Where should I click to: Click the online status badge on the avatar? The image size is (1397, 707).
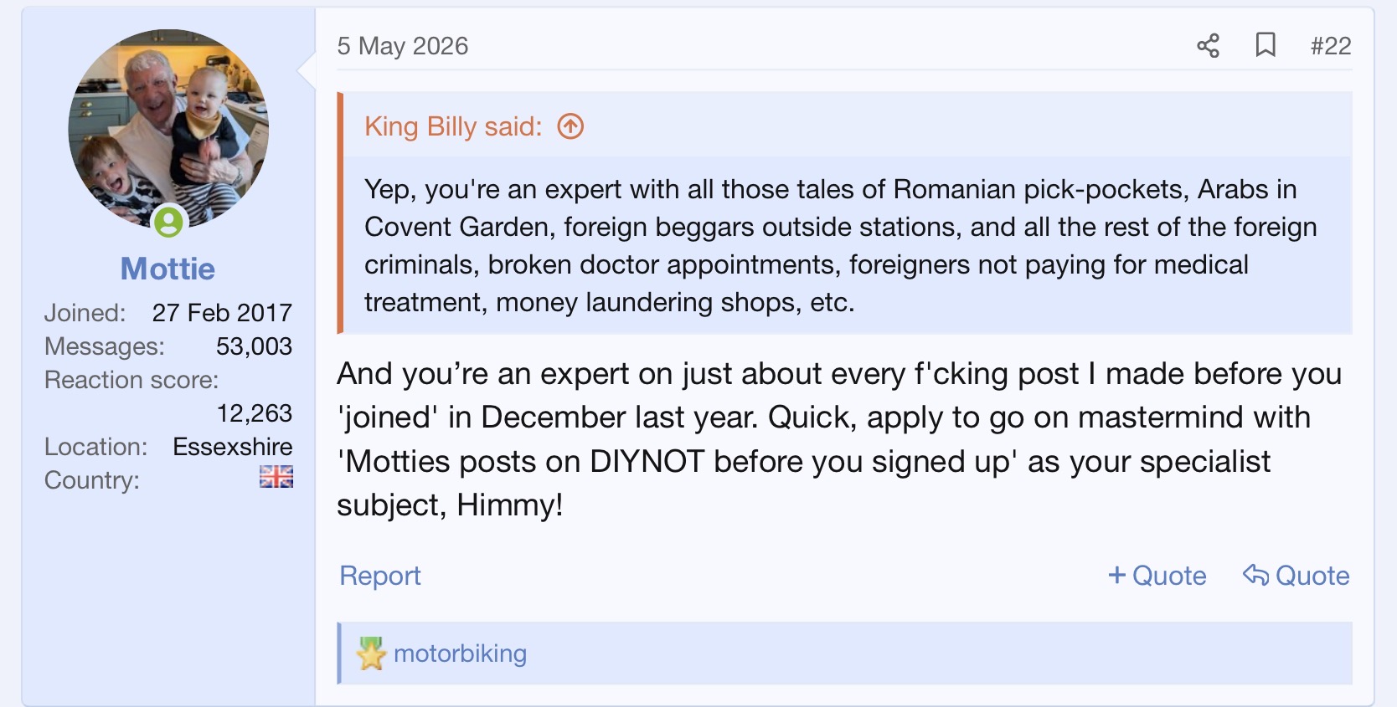pos(168,222)
